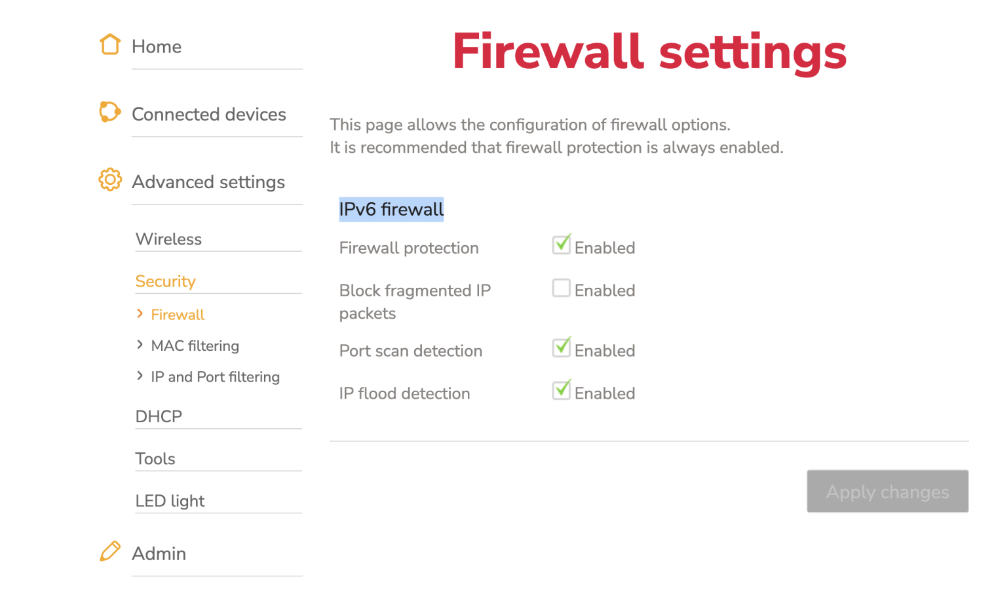Uncheck IP flood detection checkbox
The image size is (996, 596).
pos(561,391)
